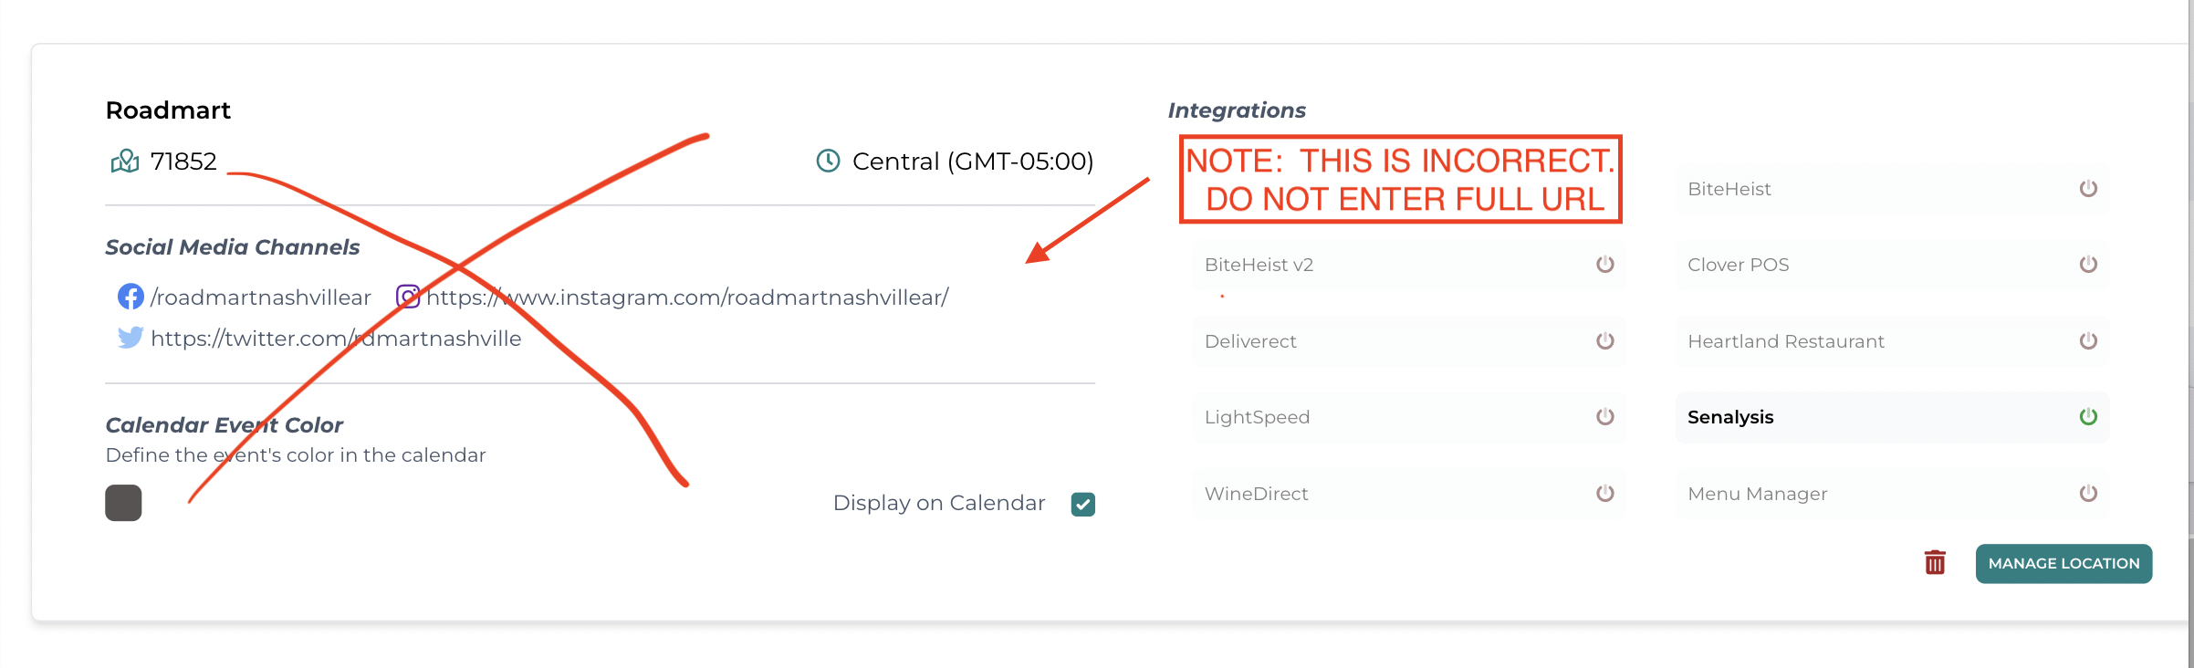Turn on Clover POS integration
Screen dimensions: 2194x668
coord(2088,265)
